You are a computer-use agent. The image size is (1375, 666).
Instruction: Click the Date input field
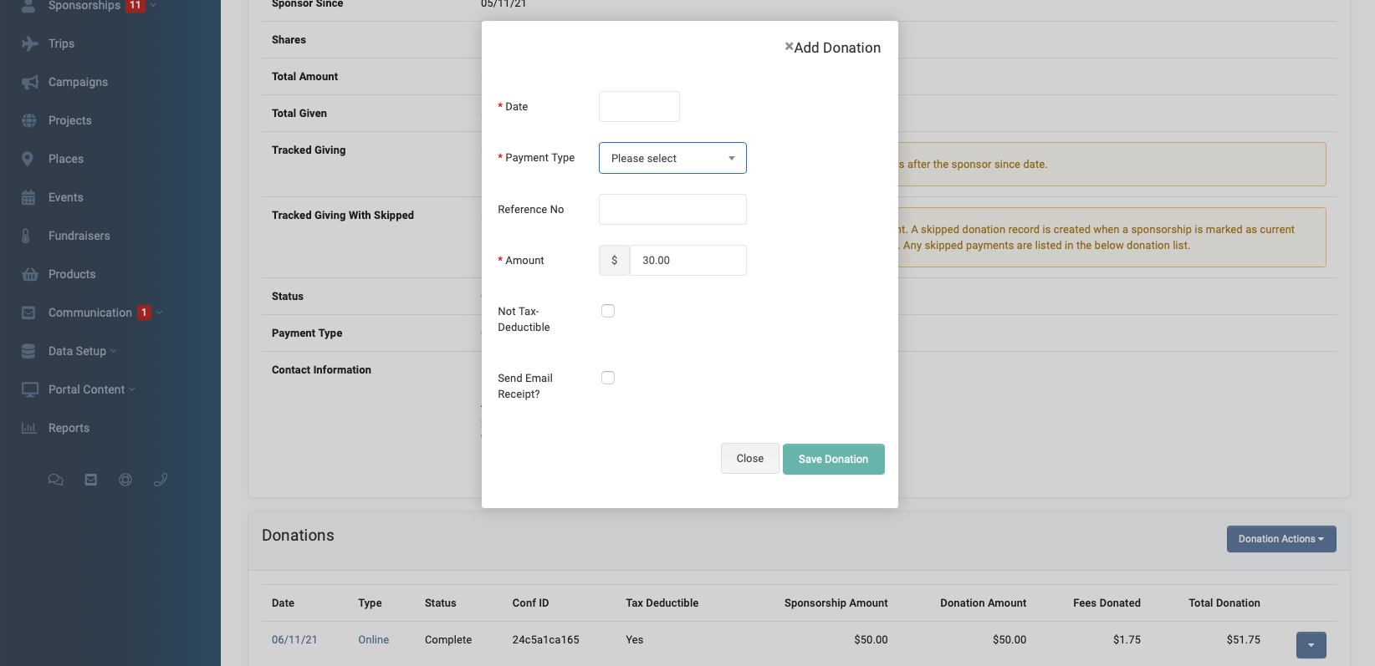639,107
